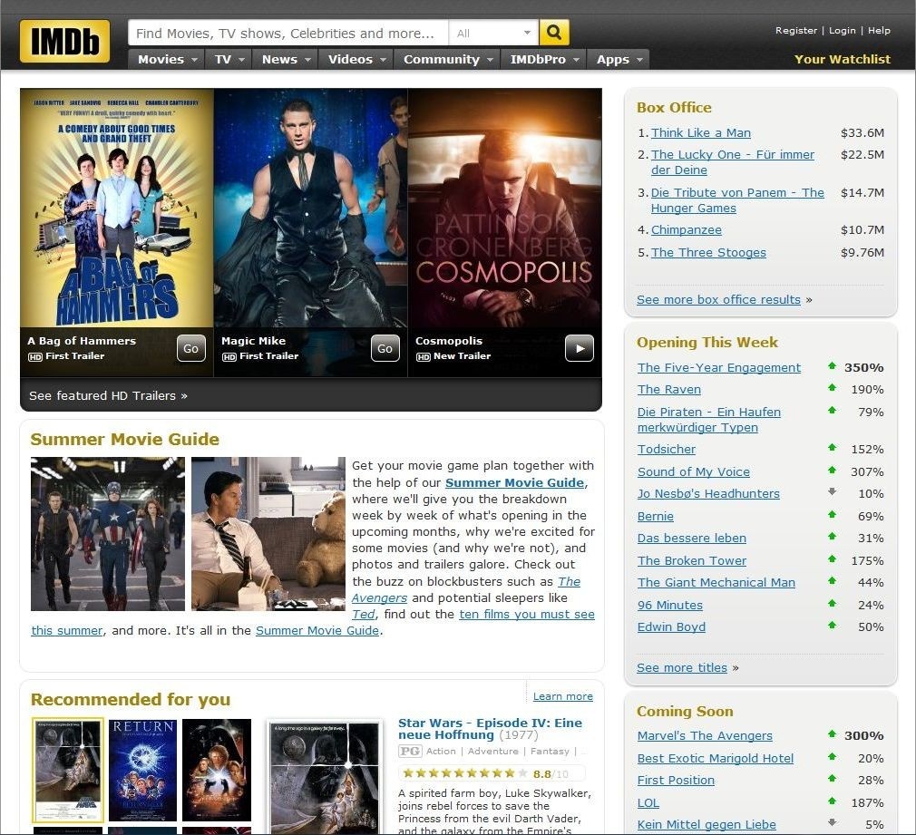Click the large Star Wars poster

pyautogui.click(x=324, y=778)
